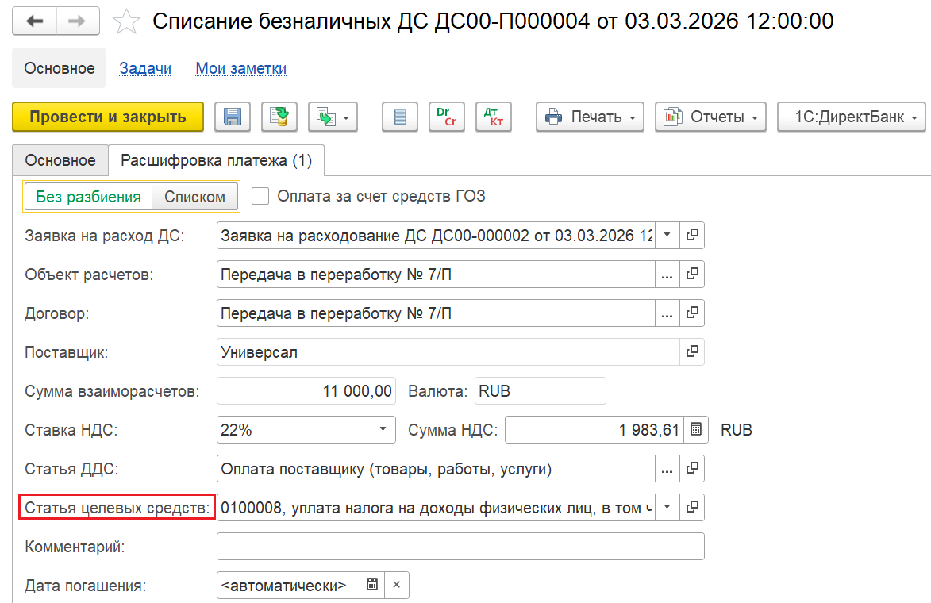Open calendar for Дата погашения
Screen dimensions: 931x603
(372, 586)
